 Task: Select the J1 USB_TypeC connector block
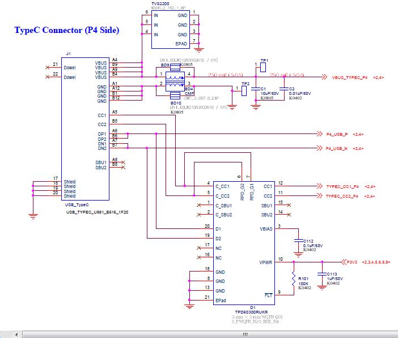pos(85,129)
